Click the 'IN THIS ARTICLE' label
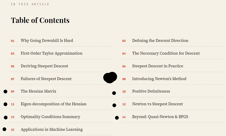 coord(30,4)
